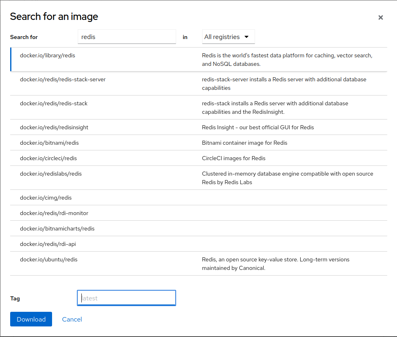Select docker.io/redislabs/redis image

[51, 174]
